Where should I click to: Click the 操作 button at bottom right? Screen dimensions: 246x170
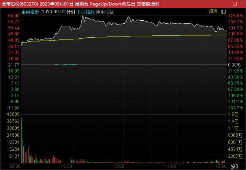[235, 166]
